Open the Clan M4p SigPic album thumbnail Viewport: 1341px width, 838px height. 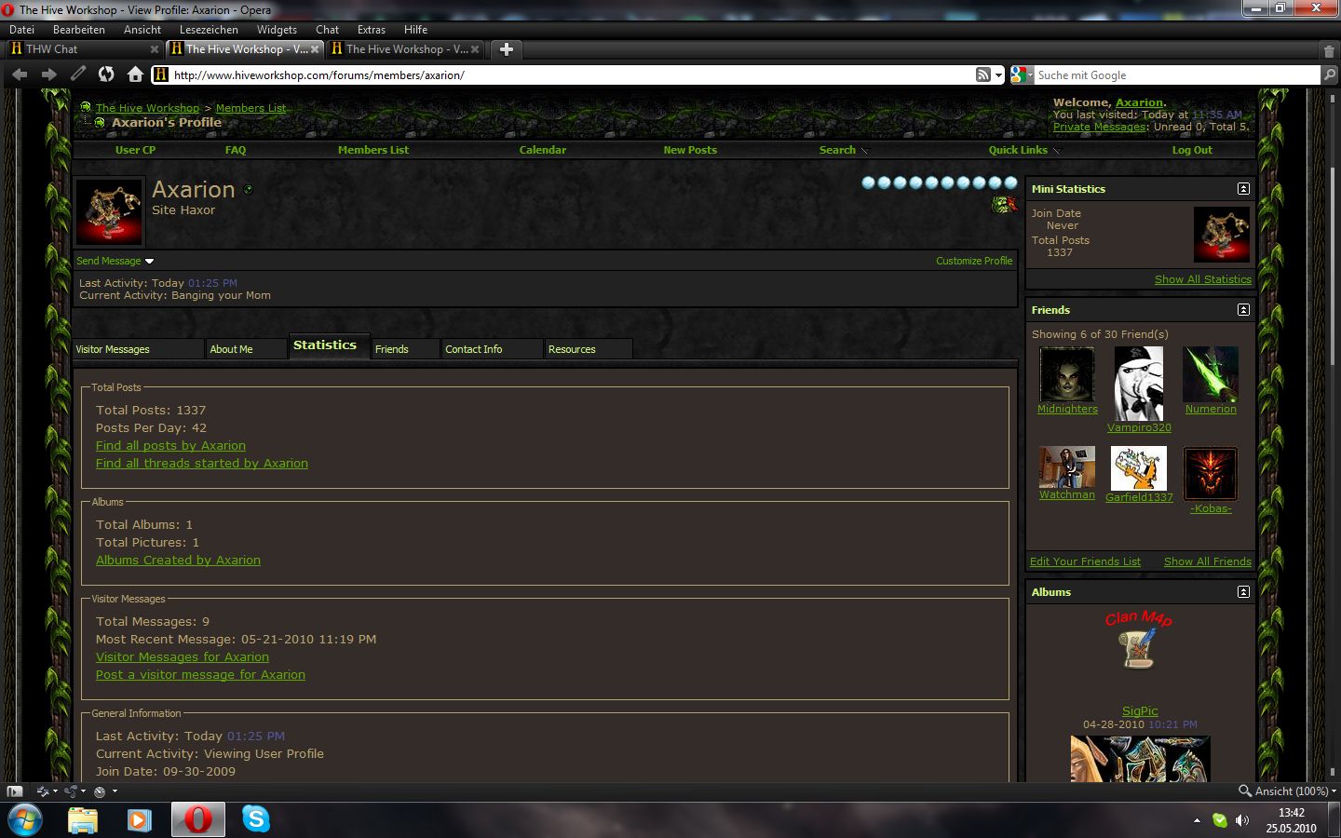[x=1139, y=642]
